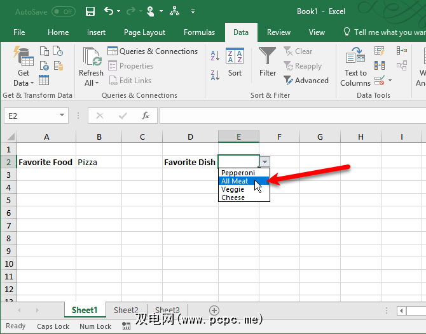Add a new sheet with plus button
Screen dimensions: 426x334
pyautogui.click(x=214, y=311)
